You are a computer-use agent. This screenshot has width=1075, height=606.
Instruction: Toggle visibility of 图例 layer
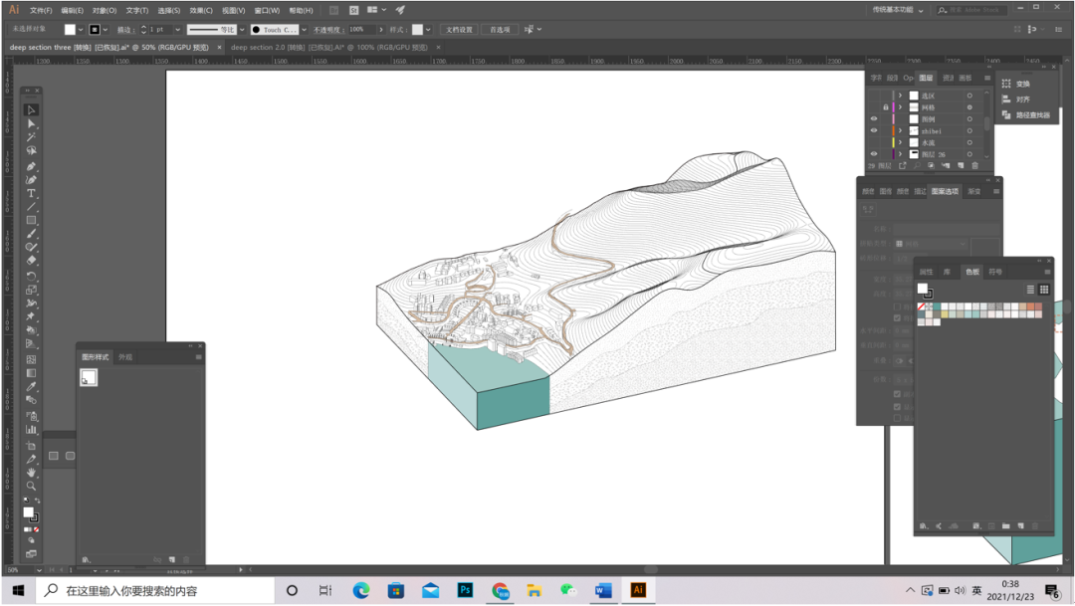pyautogui.click(x=874, y=118)
